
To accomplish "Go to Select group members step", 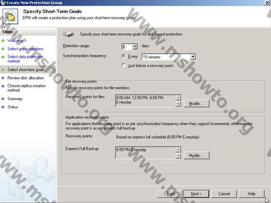I will tap(26, 49).
